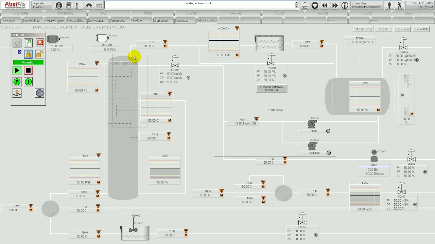Image resolution: width=435 pixels, height=244 pixels.
Task: Open the FIC050 control valve icon
Action: click(x=175, y=62)
